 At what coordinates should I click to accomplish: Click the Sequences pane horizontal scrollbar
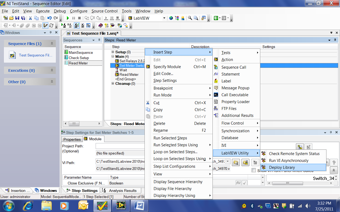click(x=82, y=124)
